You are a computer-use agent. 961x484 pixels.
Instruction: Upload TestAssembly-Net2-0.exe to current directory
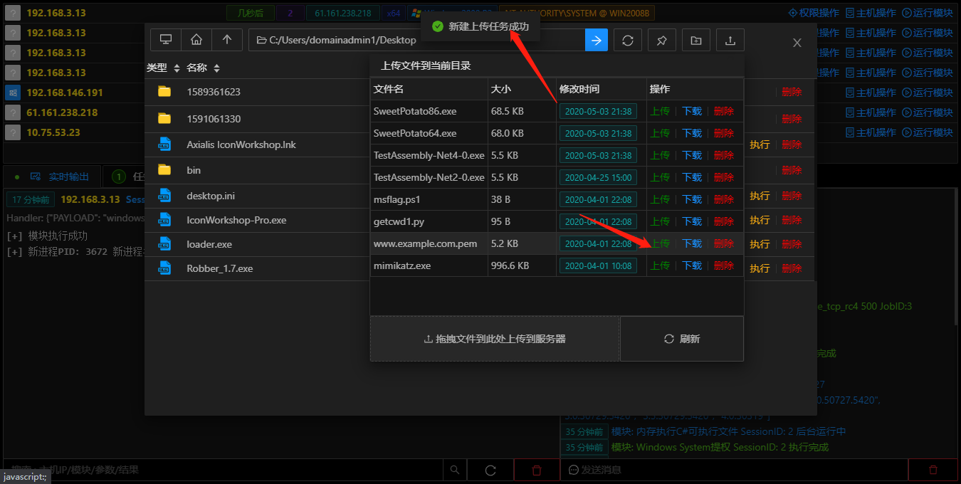(x=661, y=177)
